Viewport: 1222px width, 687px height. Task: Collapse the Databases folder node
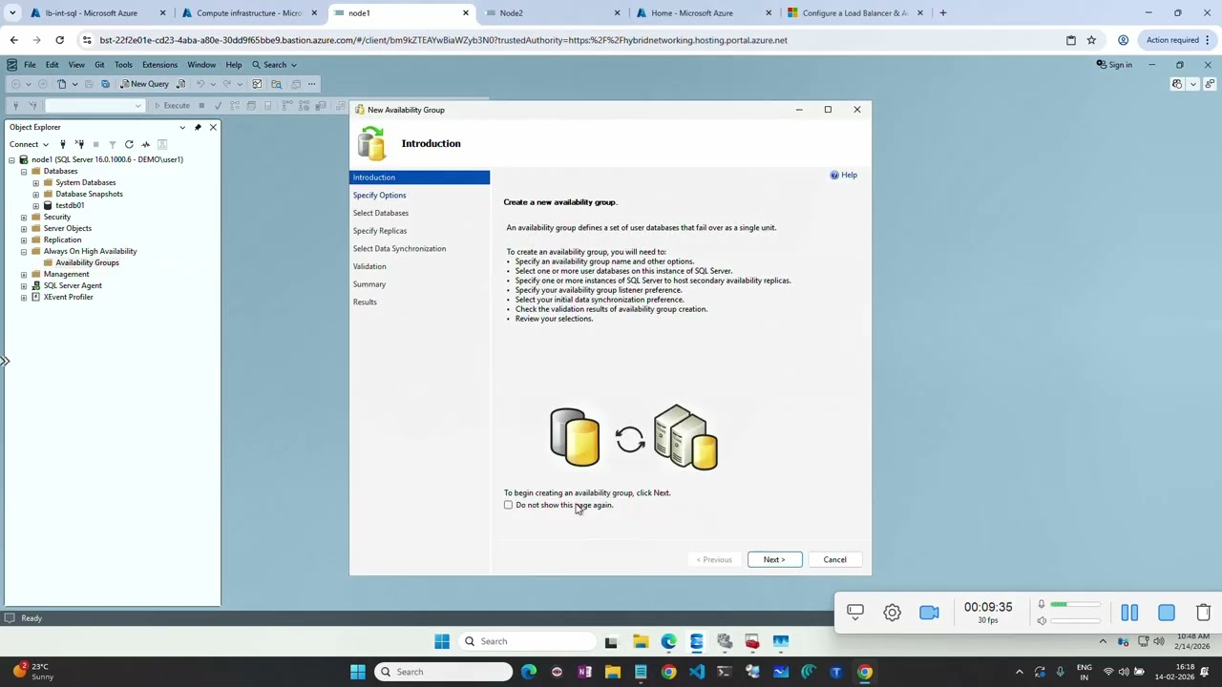24,171
